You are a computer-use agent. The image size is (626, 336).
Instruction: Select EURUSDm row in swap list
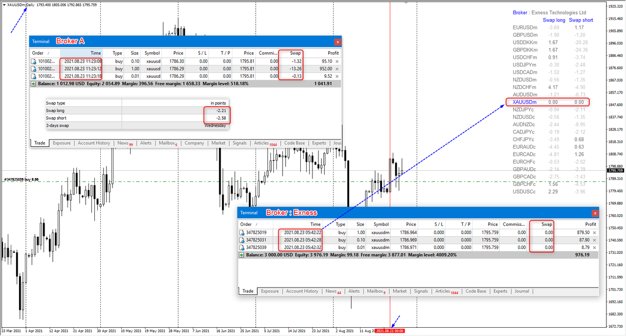[x=548, y=27]
